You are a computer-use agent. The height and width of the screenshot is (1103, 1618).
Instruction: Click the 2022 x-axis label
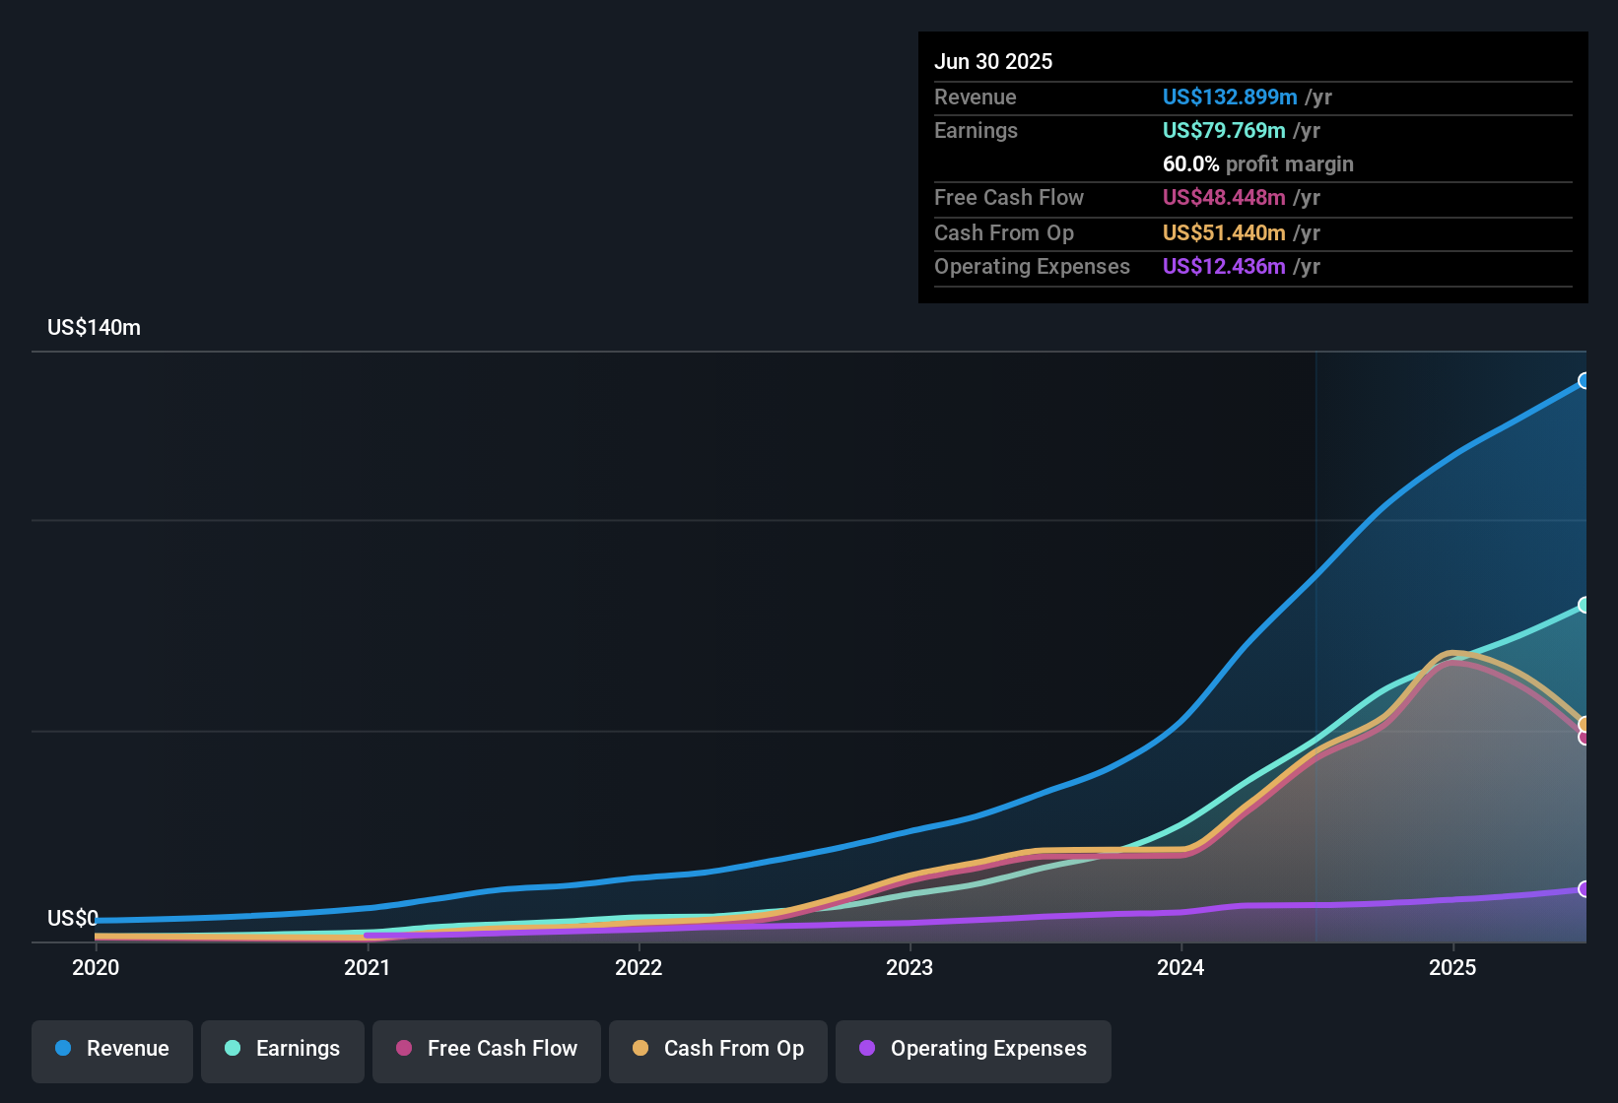point(639,968)
